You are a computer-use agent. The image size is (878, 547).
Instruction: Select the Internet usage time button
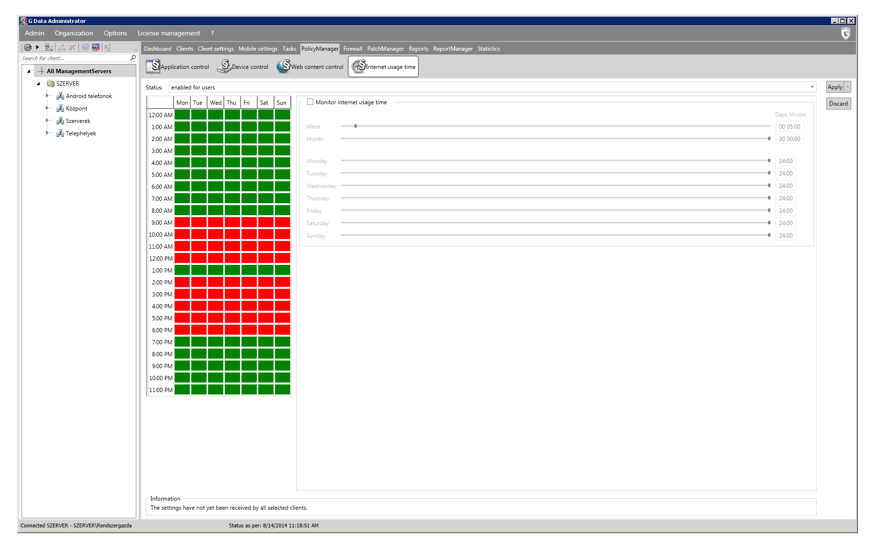click(383, 66)
